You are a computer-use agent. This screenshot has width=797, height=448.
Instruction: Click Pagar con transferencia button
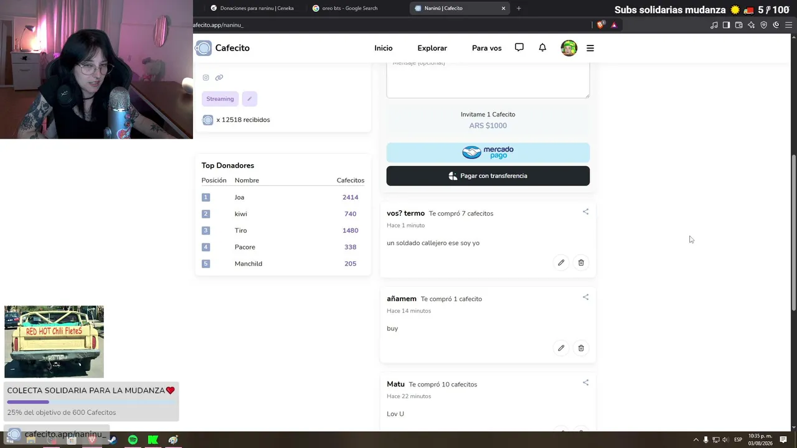[x=488, y=176]
